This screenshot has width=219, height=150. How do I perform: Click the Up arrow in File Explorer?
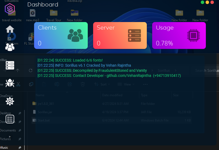[18, 70]
